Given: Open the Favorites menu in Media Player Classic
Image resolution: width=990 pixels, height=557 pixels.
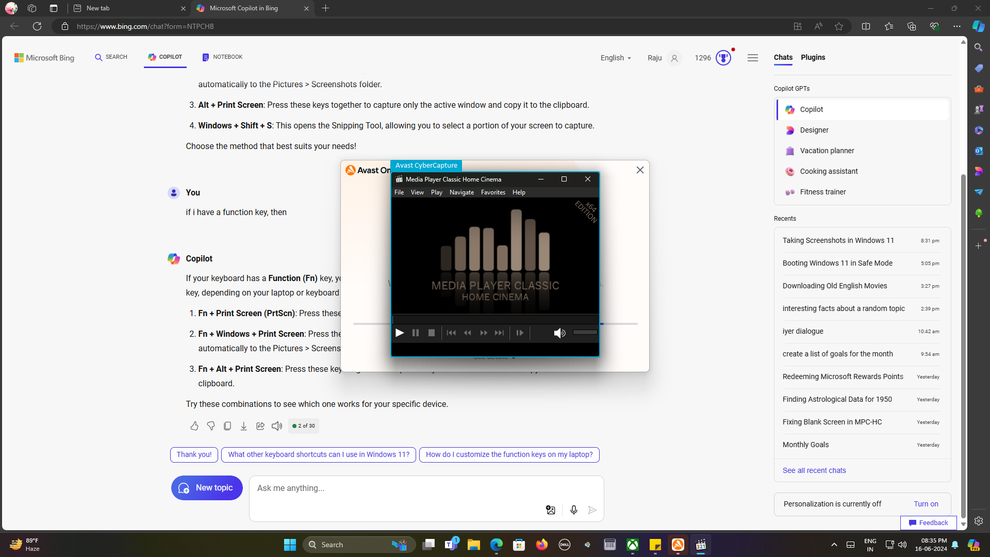Looking at the screenshot, I should pos(493,192).
